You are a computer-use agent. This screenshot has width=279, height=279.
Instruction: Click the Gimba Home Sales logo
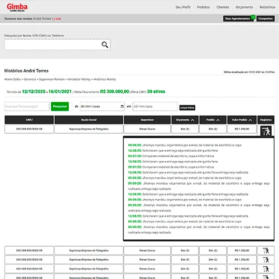click(x=17, y=7)
